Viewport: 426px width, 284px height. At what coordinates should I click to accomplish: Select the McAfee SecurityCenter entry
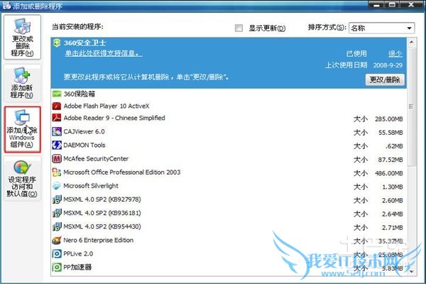click(229, 159)
